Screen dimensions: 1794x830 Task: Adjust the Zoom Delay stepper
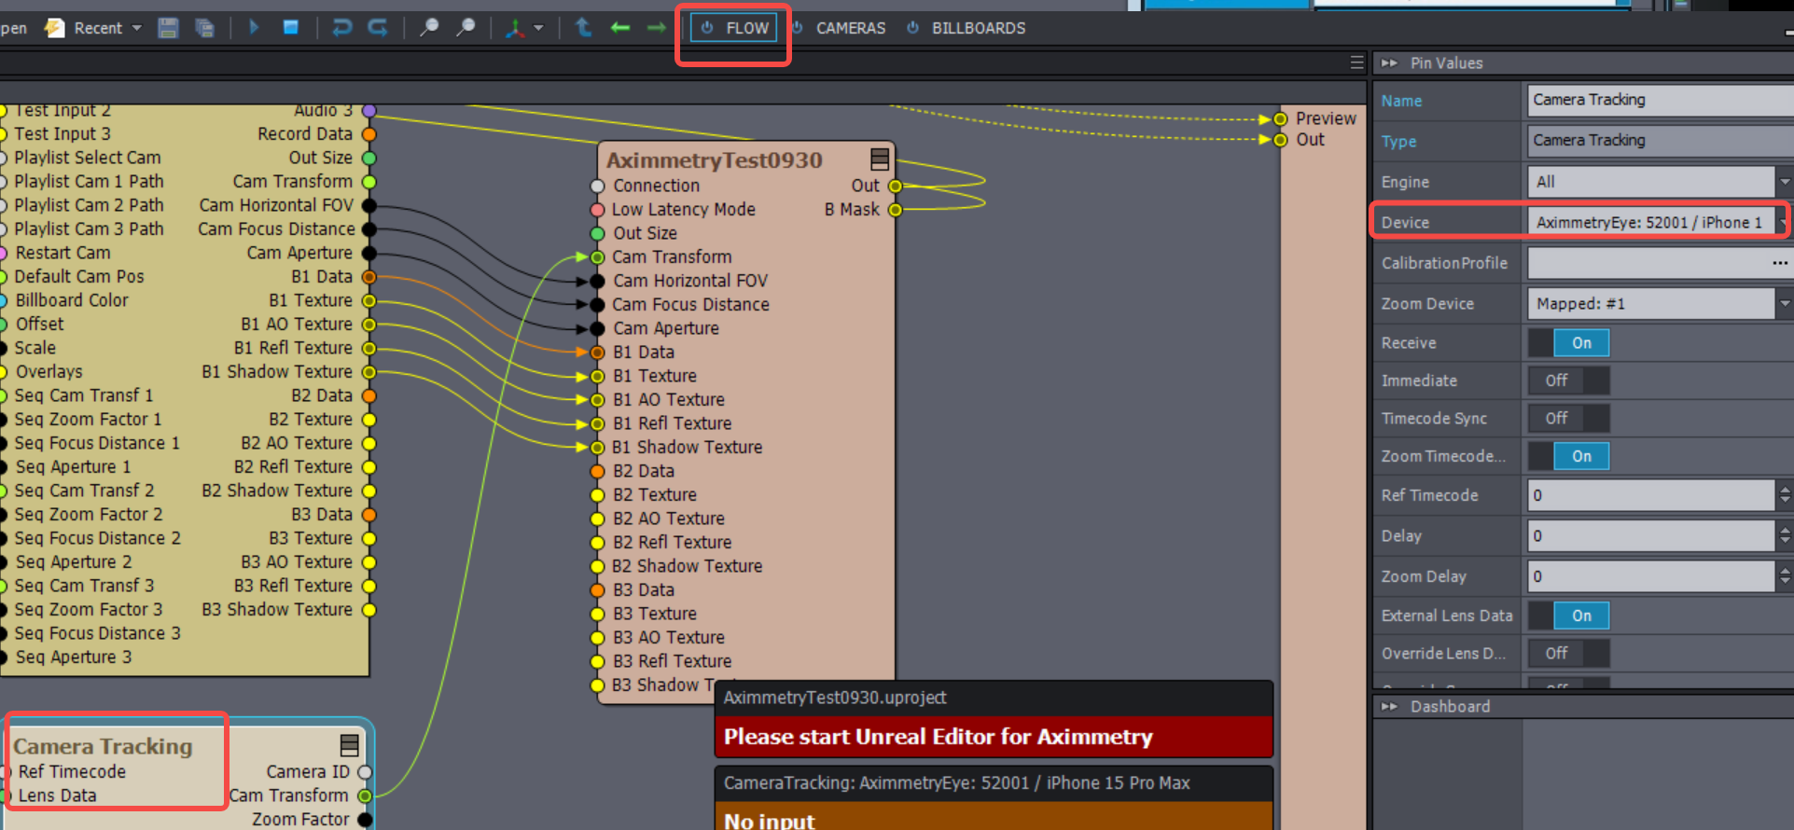click(1785, 576)
